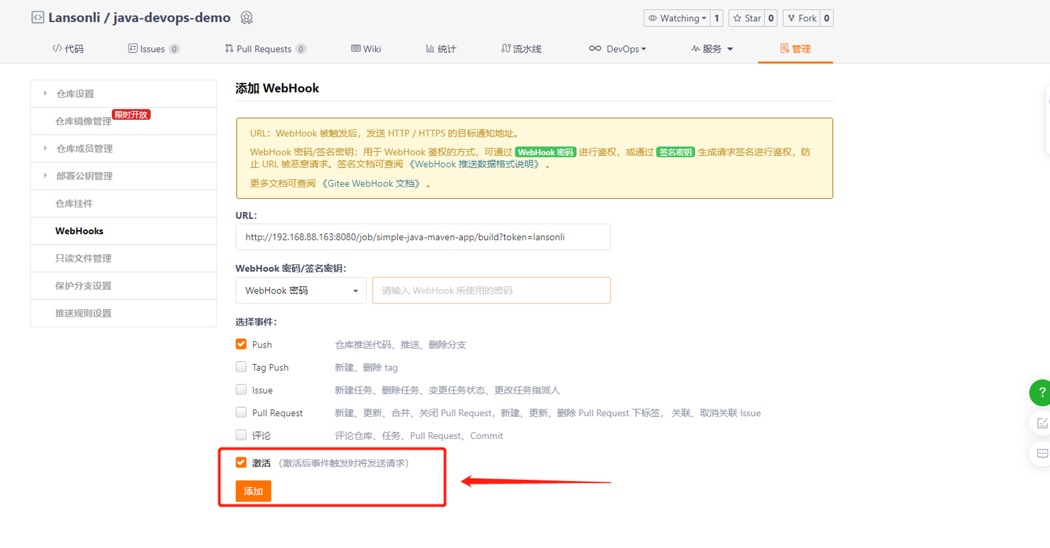This screenshot has width=1050, height=548.
Task: Expand the DevOps dropdown menu
Action: click(x=617, y=49)
